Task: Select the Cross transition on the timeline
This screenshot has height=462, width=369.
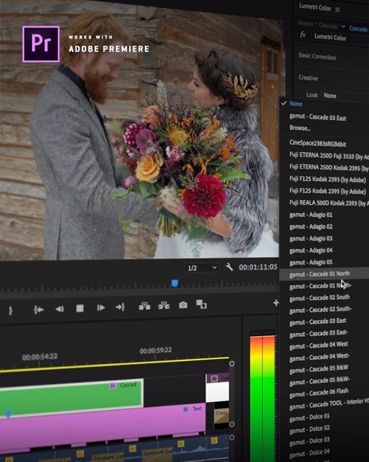Action: [x=221, y=416]
